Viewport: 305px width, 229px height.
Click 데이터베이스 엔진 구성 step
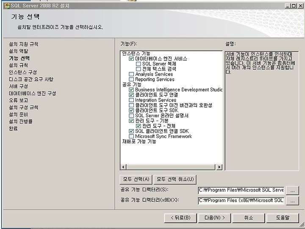[x=33, y=93]
